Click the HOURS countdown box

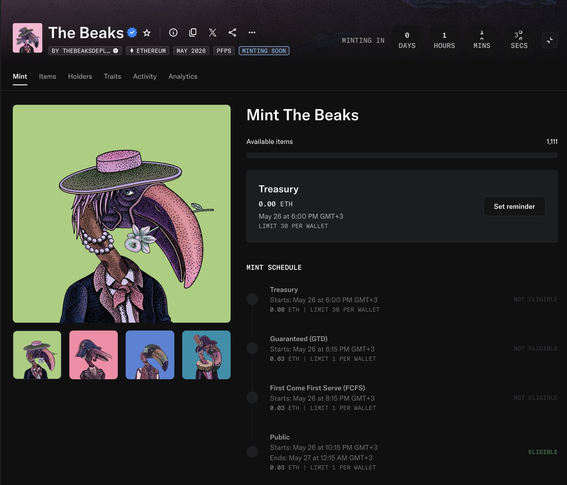point(444,41)
